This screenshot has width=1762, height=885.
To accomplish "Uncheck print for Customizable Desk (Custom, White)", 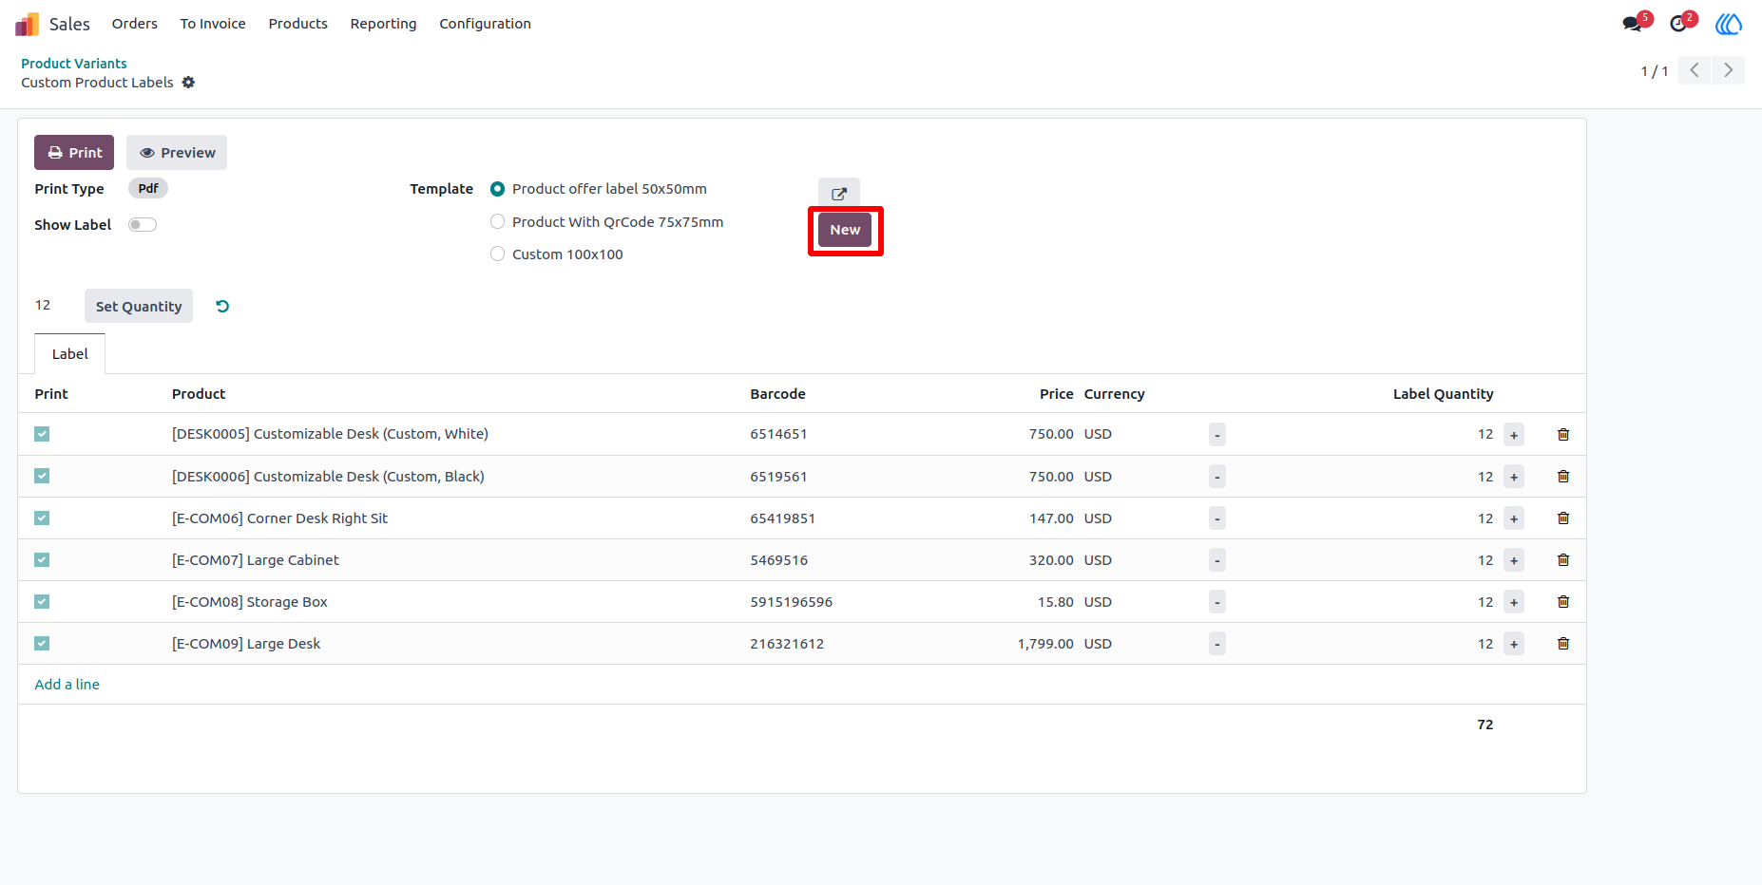I will 42,434.
